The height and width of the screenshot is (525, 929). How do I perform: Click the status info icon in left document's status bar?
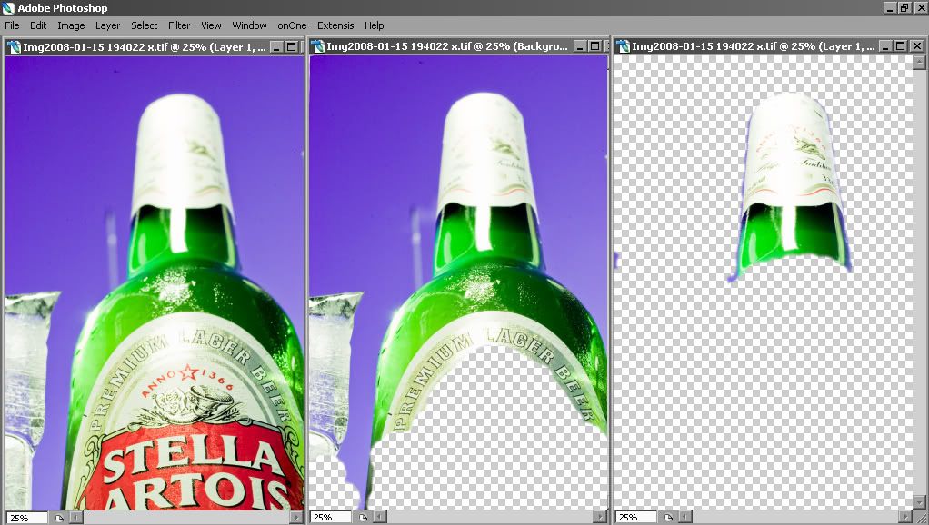pos(59,518)
